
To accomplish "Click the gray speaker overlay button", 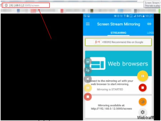I will pyautogui.click(x=88, y=79).
